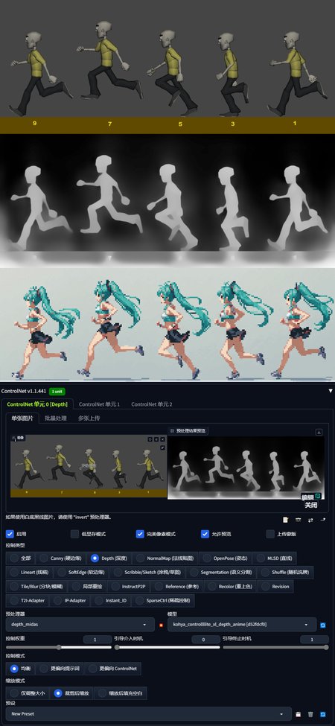335x726 pixels.
Task: Switch to the ControlNet 单元 1 tab
Action: [x=99, y=404]
